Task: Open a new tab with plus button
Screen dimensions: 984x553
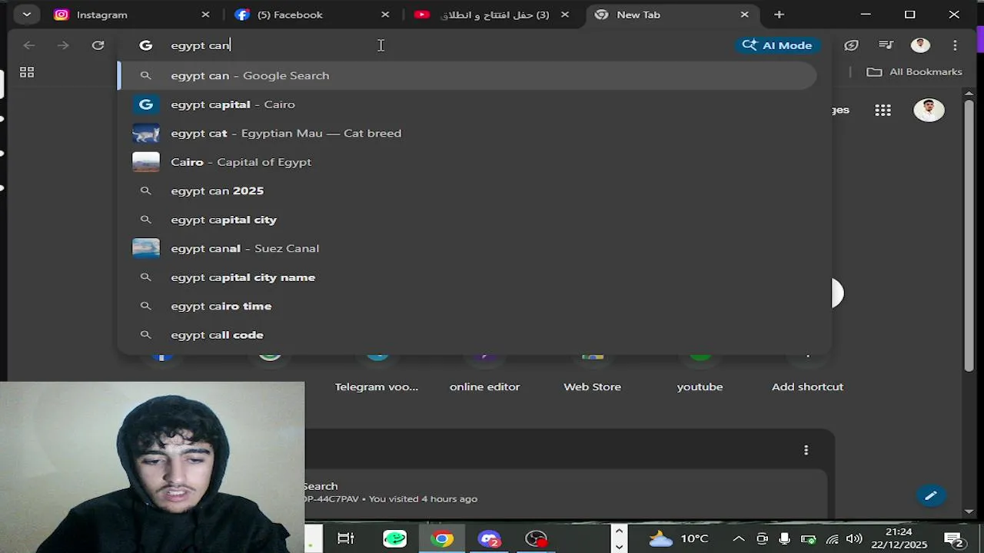Action: click(779, 15)
